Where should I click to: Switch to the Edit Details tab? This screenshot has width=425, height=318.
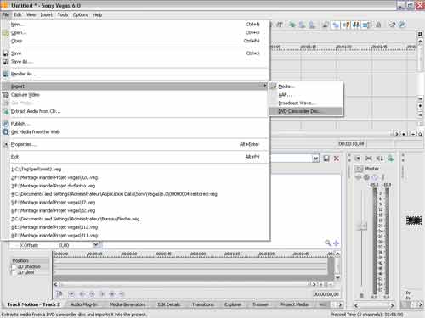click(x=168, y=304)
